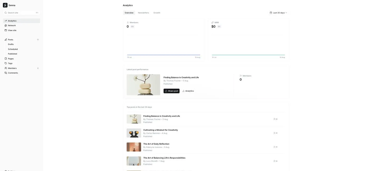Click small thumbnail of Finding Balance top post
Image resolution: width=369 pixels, height=171 pixels.
pyautogui.click(x=134, y=119)
